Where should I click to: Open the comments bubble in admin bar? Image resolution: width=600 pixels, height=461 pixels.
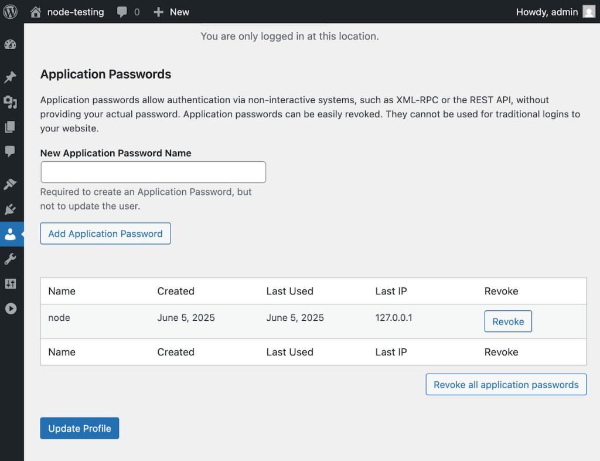pos(122,12)
